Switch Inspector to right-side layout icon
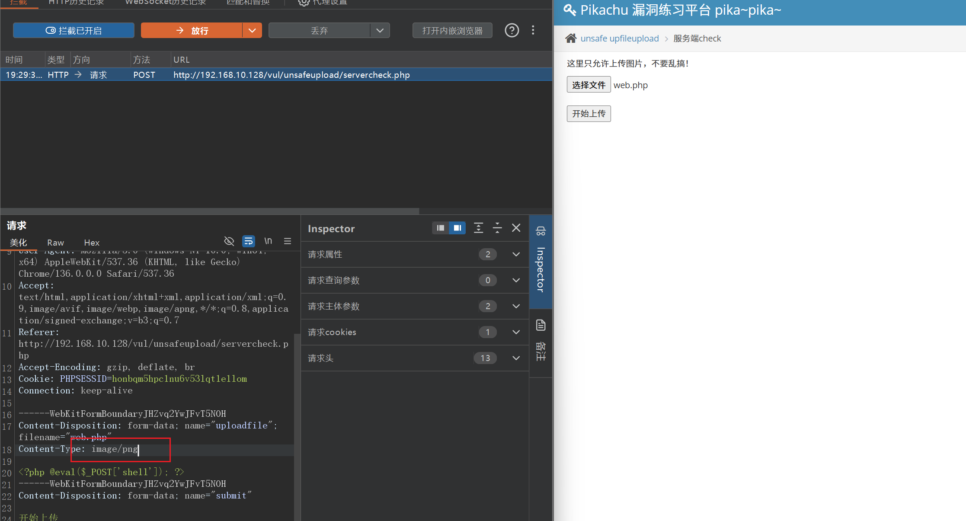The height and width of the screenshot is (521, 966). tap(457, 228)
